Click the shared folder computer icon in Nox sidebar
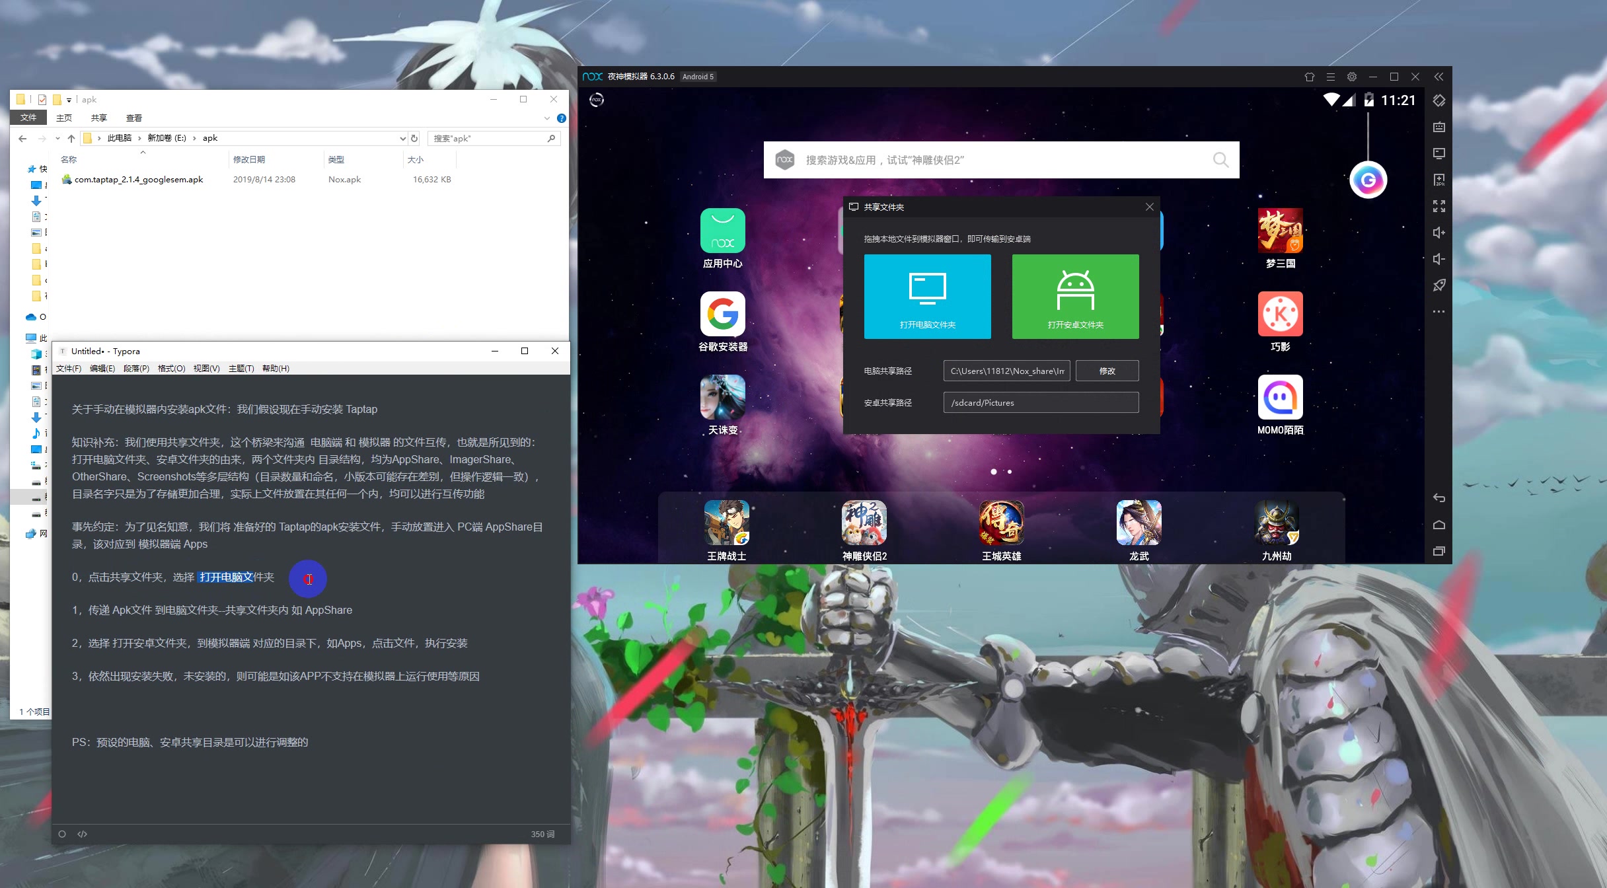The width and height of the screenshot is (1607, 888). [x=1439, y=153]
